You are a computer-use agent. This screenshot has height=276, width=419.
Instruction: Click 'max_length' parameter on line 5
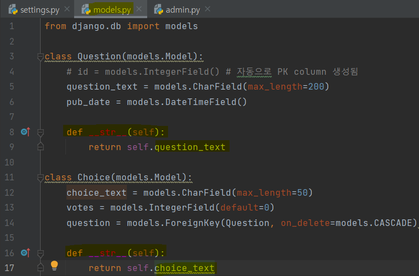pos(275,87)
